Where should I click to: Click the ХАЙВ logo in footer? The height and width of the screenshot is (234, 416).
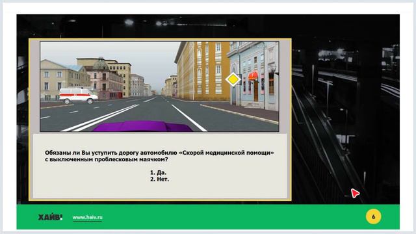(x=51, y=217)
